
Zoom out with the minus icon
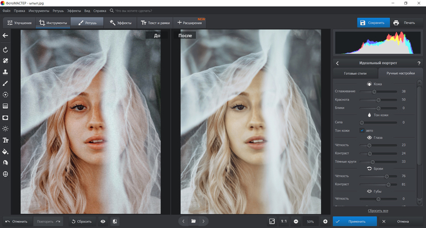[x=296, y=221]
